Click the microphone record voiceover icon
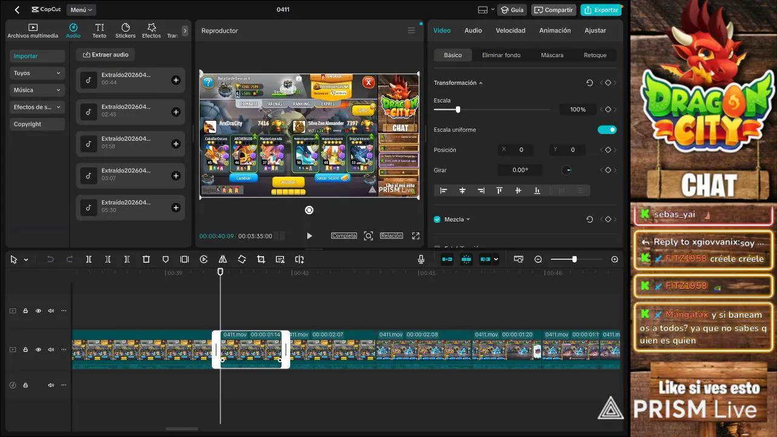This screenshot has width=777, height=437. (421, 259)
